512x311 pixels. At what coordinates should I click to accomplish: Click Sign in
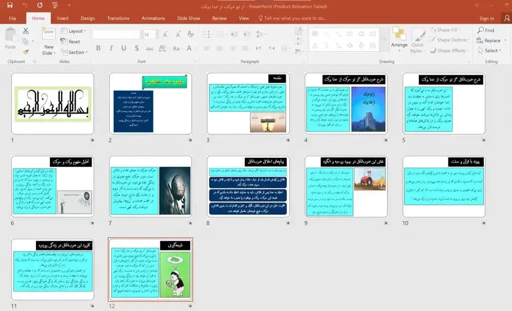point(486,18)
